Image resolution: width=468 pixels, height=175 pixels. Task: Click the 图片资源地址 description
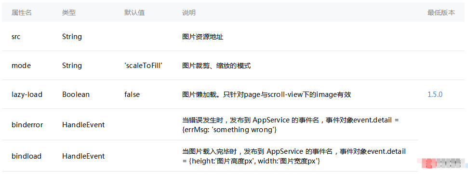click(x=202, y=37)
